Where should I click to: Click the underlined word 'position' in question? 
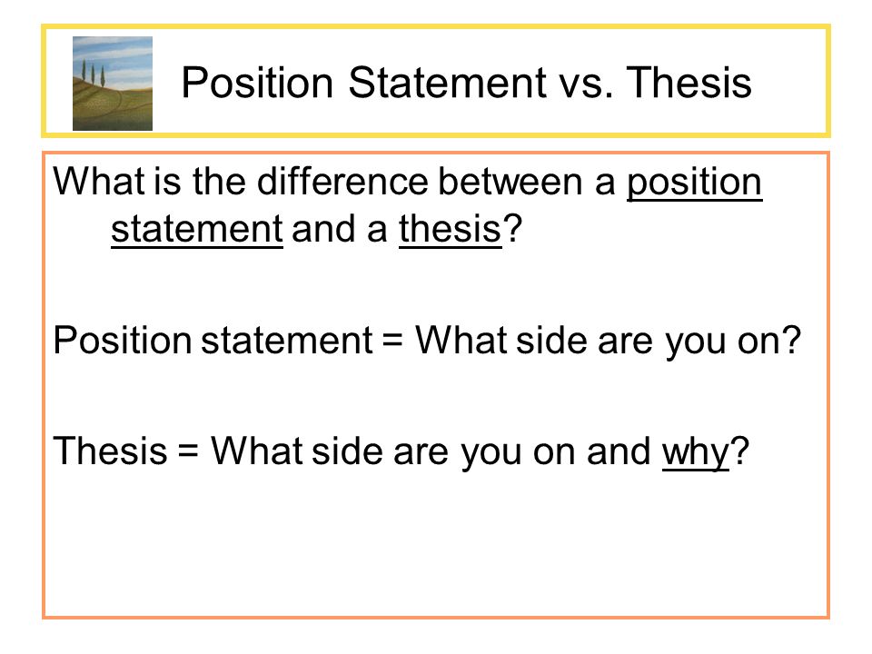pyautogui.click(x=695, y=183)
